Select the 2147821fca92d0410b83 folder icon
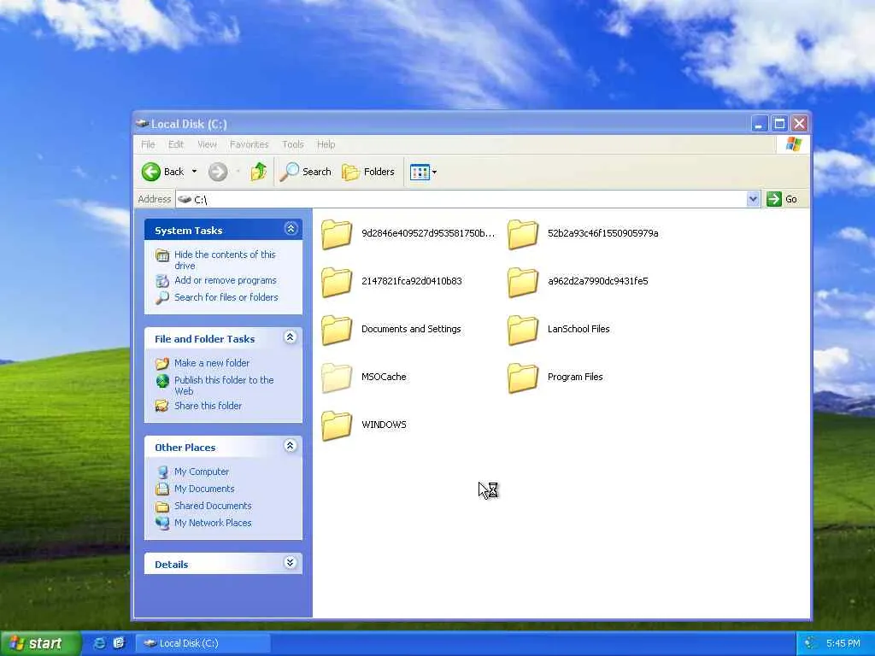 (x=337, y=282)
